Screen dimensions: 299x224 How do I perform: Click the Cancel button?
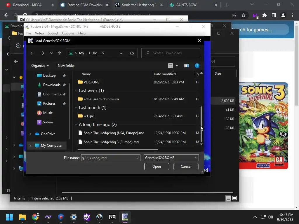point(186,167)
